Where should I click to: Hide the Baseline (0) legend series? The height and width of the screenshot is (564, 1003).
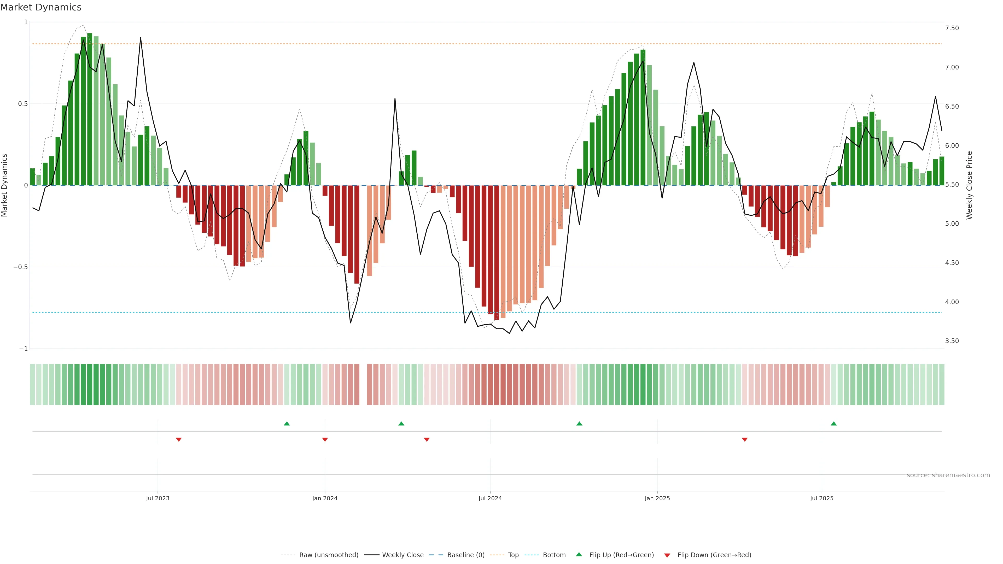tap(466, 555)
